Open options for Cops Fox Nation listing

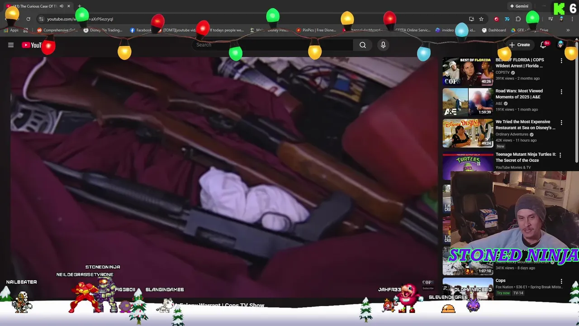click(x=561, y=281)
